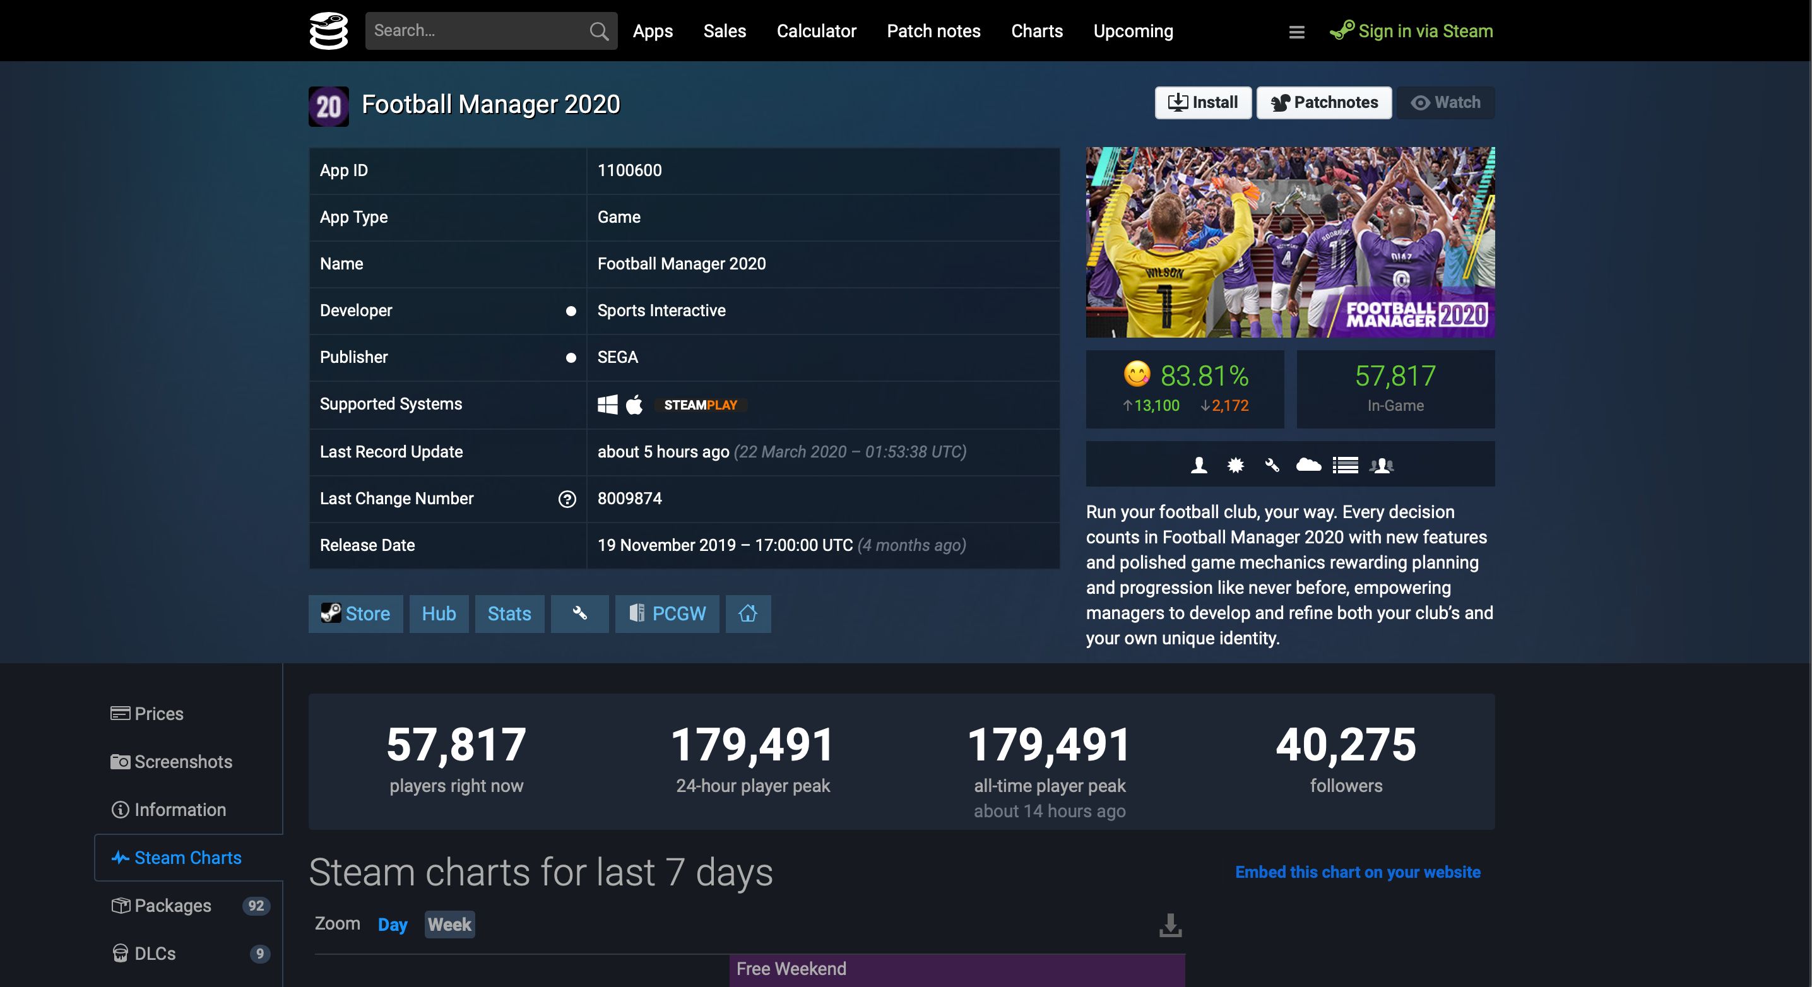
Task: Click the search magnifier icon
Action: (598, 31)
